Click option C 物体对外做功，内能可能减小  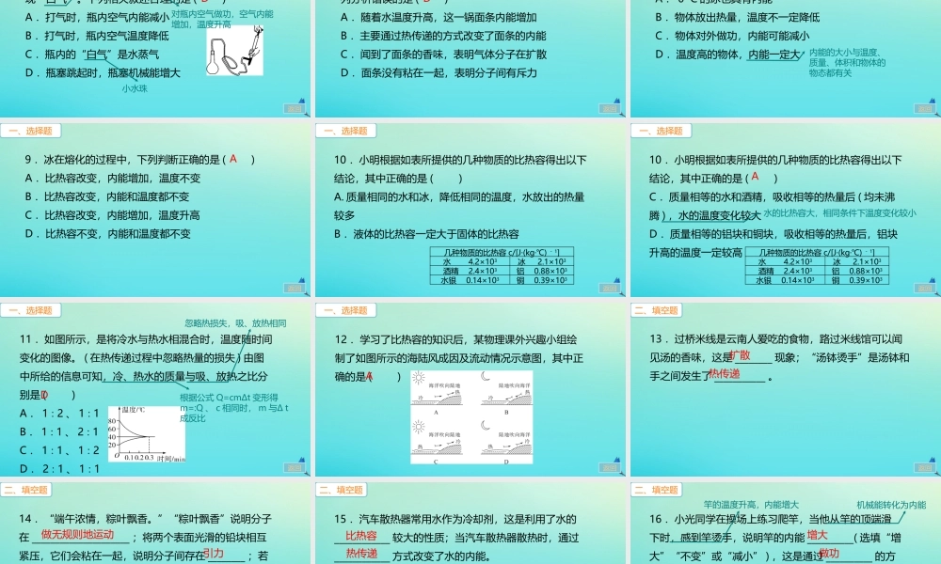[x=732, y=36]
